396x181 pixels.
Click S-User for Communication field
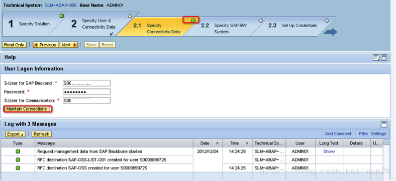coord(86,101)
